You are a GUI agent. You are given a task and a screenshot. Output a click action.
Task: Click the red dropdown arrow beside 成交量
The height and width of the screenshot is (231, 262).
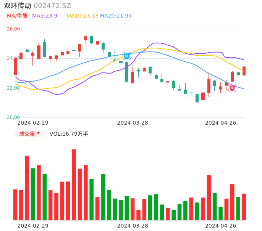(x=38, y=134)
